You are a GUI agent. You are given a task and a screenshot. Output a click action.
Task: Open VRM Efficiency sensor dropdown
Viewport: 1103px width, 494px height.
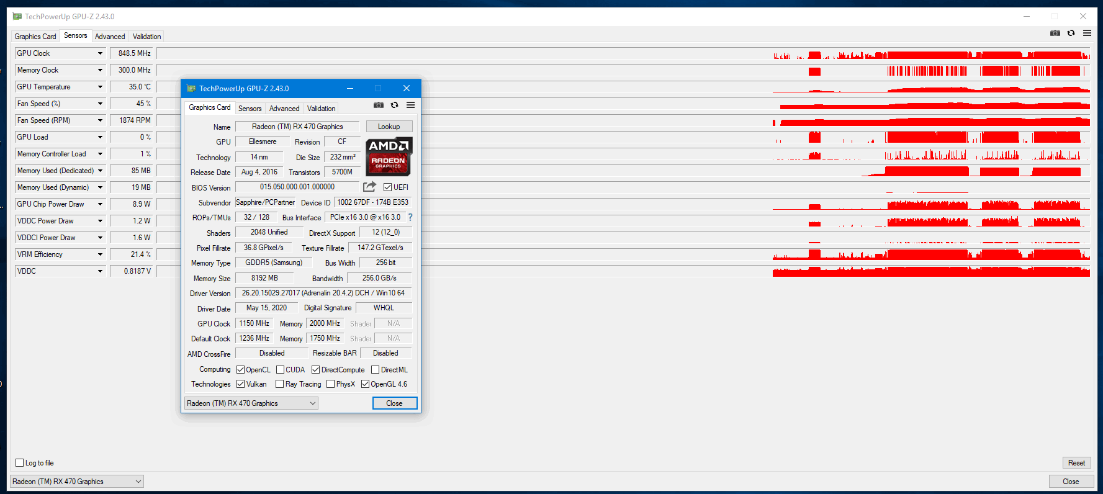(x=100, y=254)
